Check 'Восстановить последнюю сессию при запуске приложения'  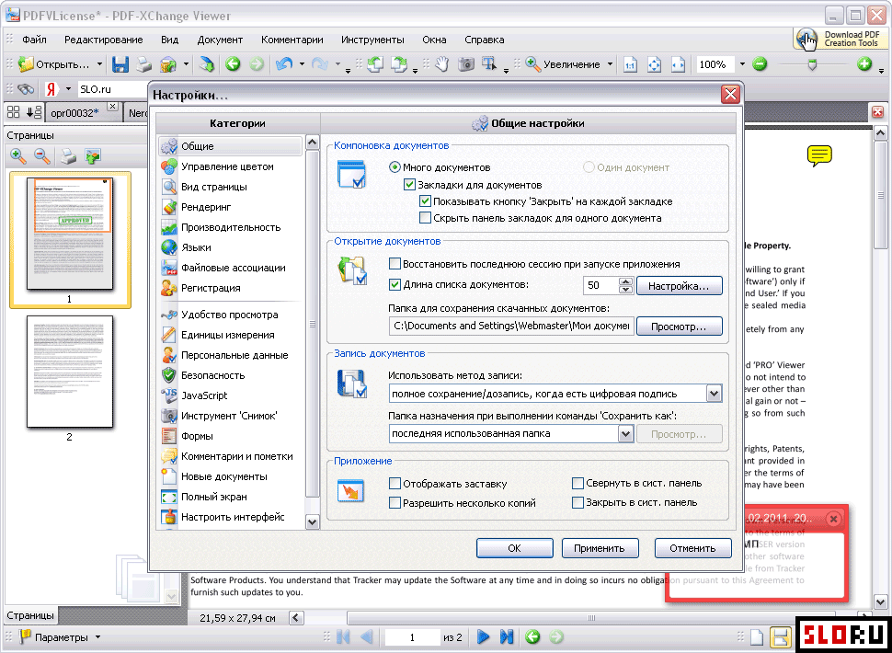click(x=395, y=264)
